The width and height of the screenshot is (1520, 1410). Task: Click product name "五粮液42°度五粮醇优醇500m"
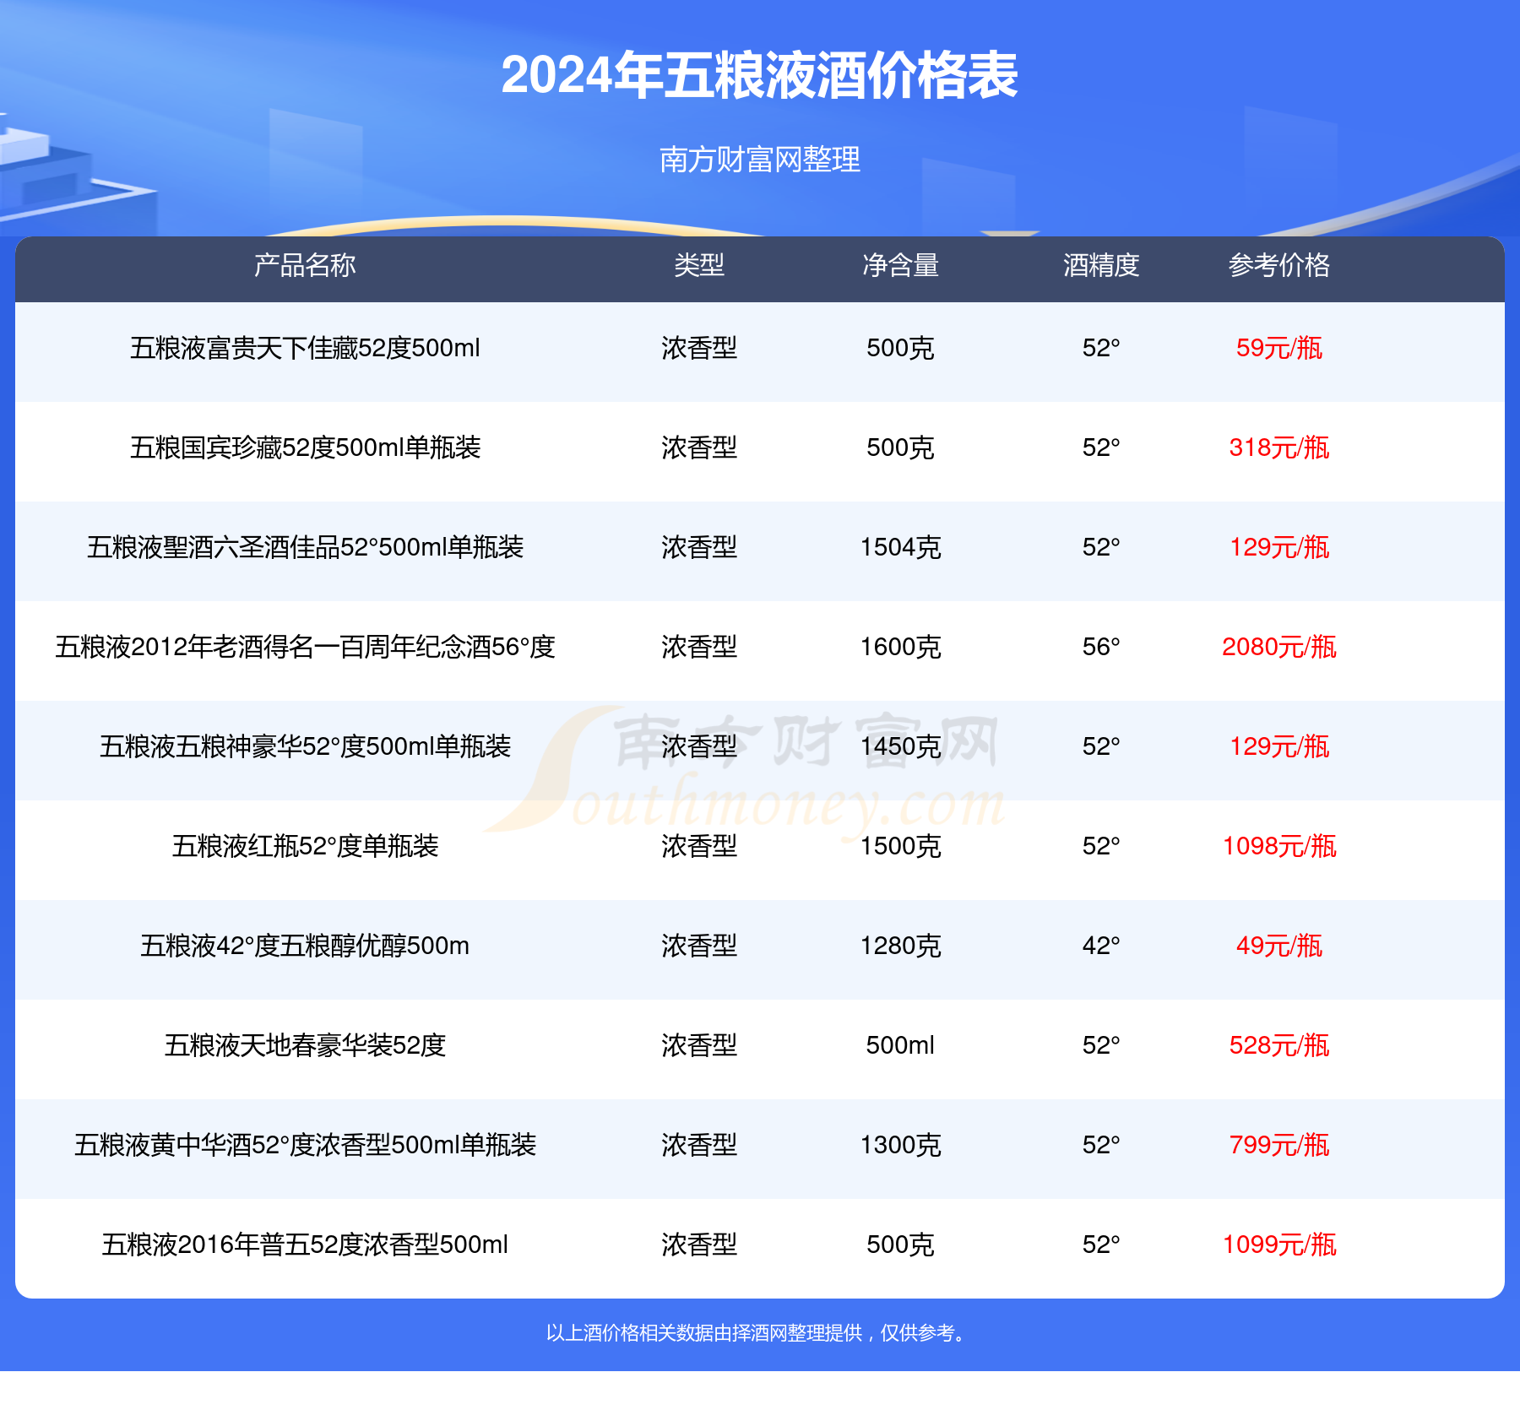305,946
